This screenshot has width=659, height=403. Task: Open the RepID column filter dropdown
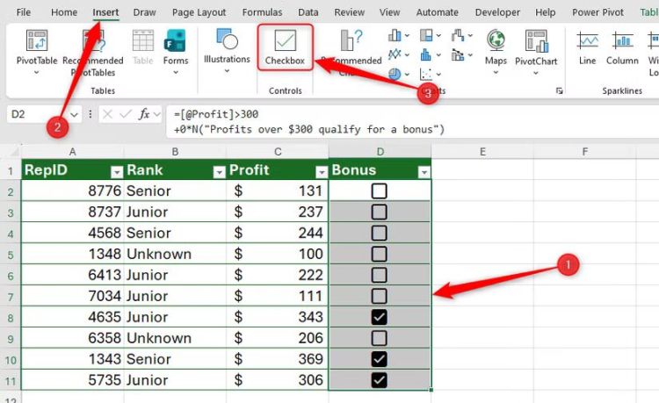pyautogui.click(x=116, y=171)
